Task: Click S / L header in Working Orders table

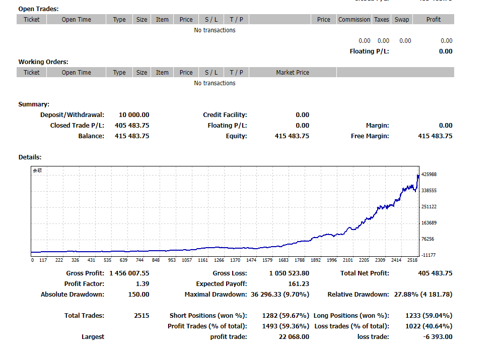Action: point(211,72)
